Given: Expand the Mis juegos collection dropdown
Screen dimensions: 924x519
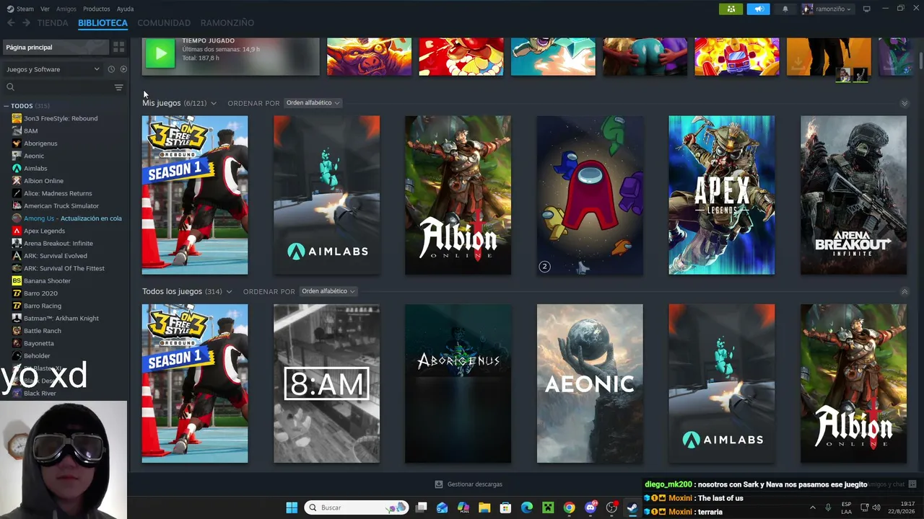Looking at the screenshot, I should tap(213, 103).
